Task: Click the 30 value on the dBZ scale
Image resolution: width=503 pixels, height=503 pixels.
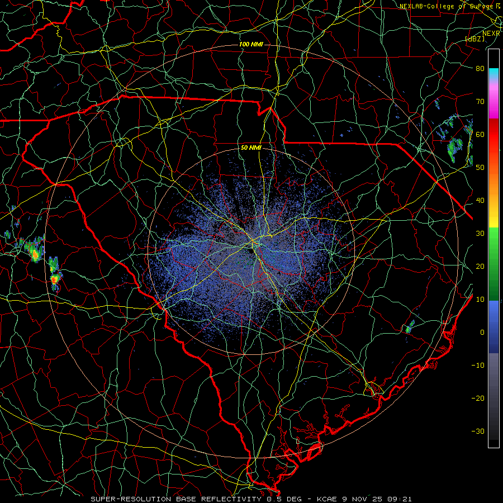Action: [480, 234]
